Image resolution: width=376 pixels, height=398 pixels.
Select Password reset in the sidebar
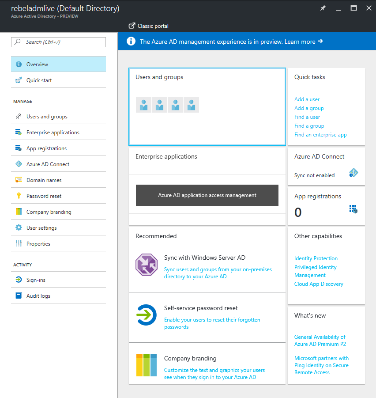58,196
